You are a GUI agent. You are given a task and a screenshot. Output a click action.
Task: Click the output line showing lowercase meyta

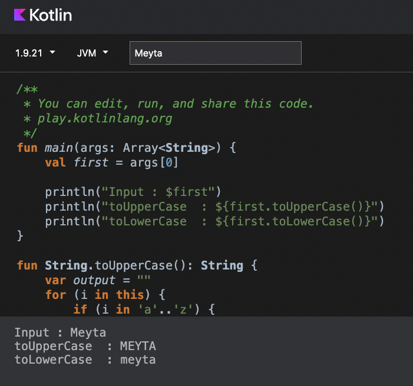85,360
